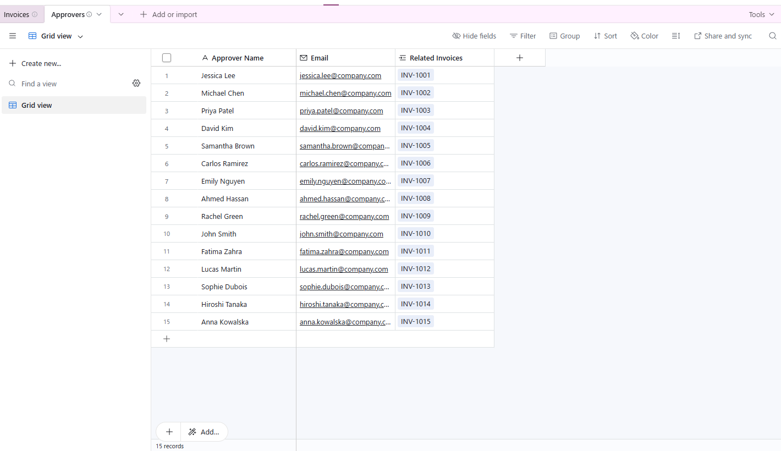The height and width of the screenshot is (451, 781).
Task: Select the Samantha Brown cell
Action: click(246, 146)
